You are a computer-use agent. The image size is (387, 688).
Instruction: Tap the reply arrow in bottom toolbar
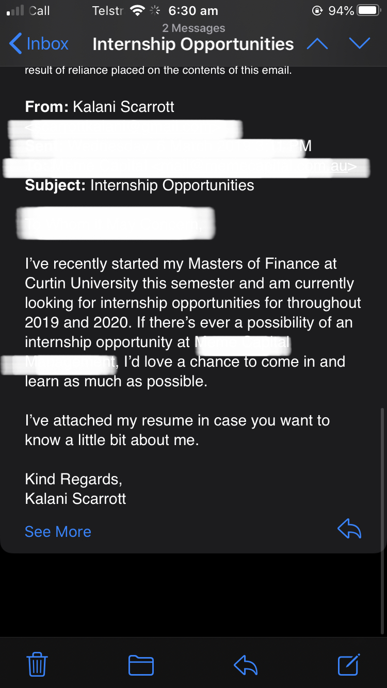click(246, 665)
